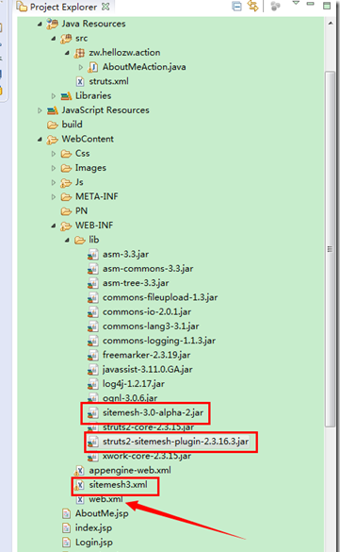Select freemarker-2.3.19.jar

147,355
